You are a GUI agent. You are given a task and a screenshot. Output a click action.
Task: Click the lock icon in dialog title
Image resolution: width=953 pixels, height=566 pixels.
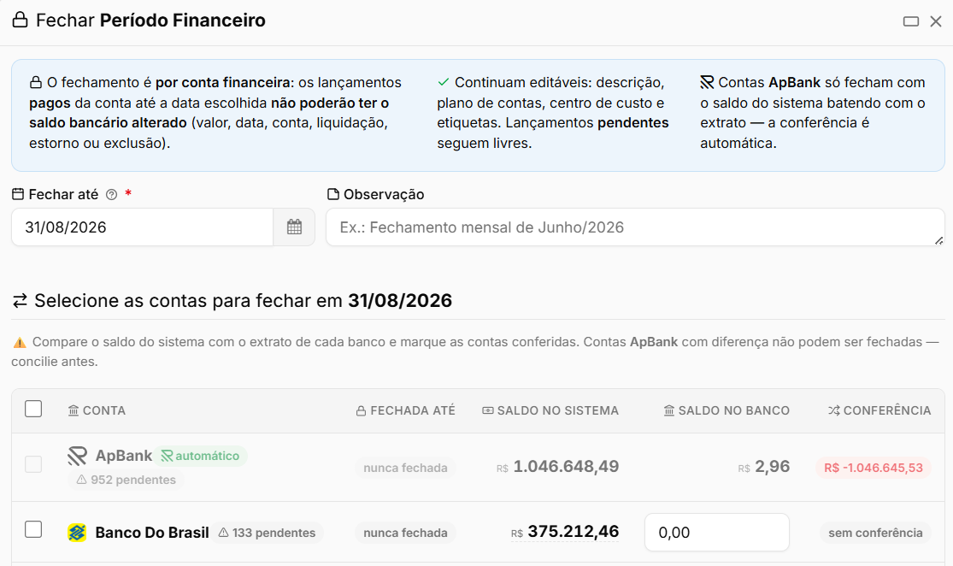(20, 20)
